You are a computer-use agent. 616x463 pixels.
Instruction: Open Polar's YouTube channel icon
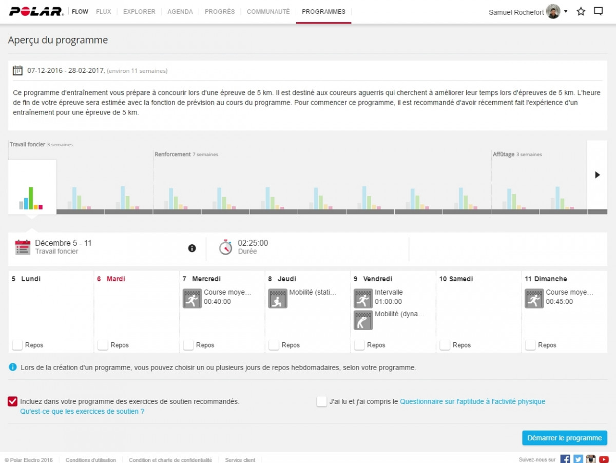pos(603,459)
